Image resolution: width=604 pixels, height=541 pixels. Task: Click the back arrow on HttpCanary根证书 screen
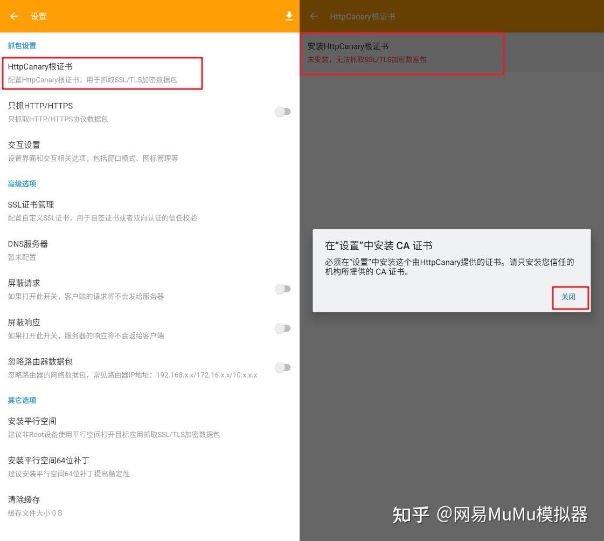[x=313, y=16]
